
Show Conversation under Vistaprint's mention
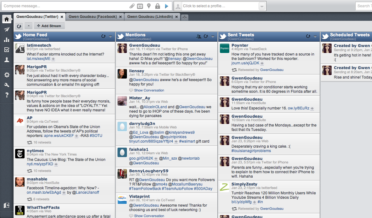[x=149, y=216]
